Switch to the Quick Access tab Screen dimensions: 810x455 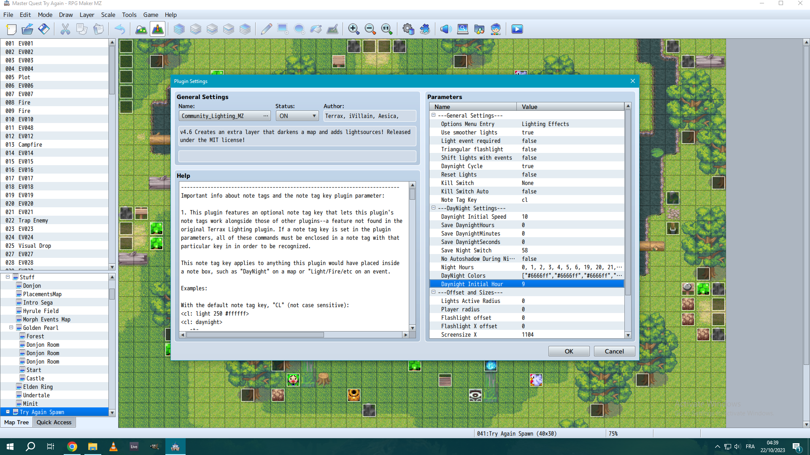point(54,422)
